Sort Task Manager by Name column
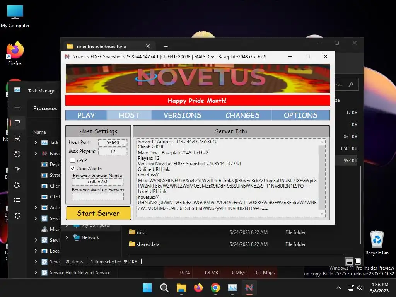This screenshot has width=396, height=297. pos(39,132)
